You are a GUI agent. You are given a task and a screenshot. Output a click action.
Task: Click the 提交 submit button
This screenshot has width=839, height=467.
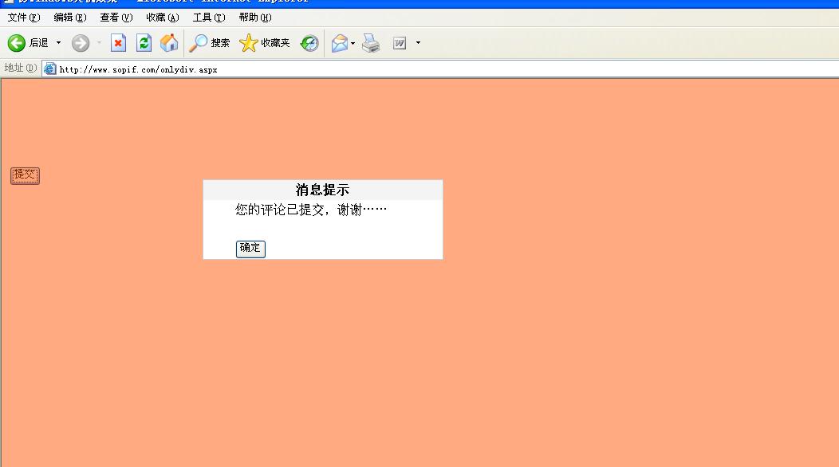click(x=26, y=175)
